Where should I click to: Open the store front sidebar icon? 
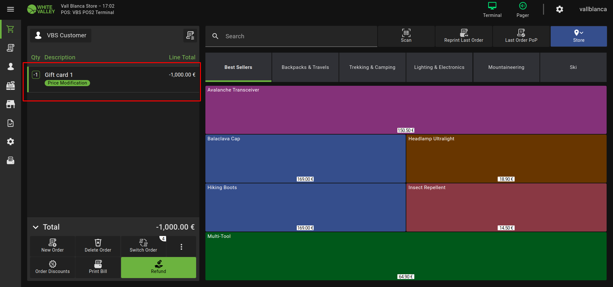(11, 104)
